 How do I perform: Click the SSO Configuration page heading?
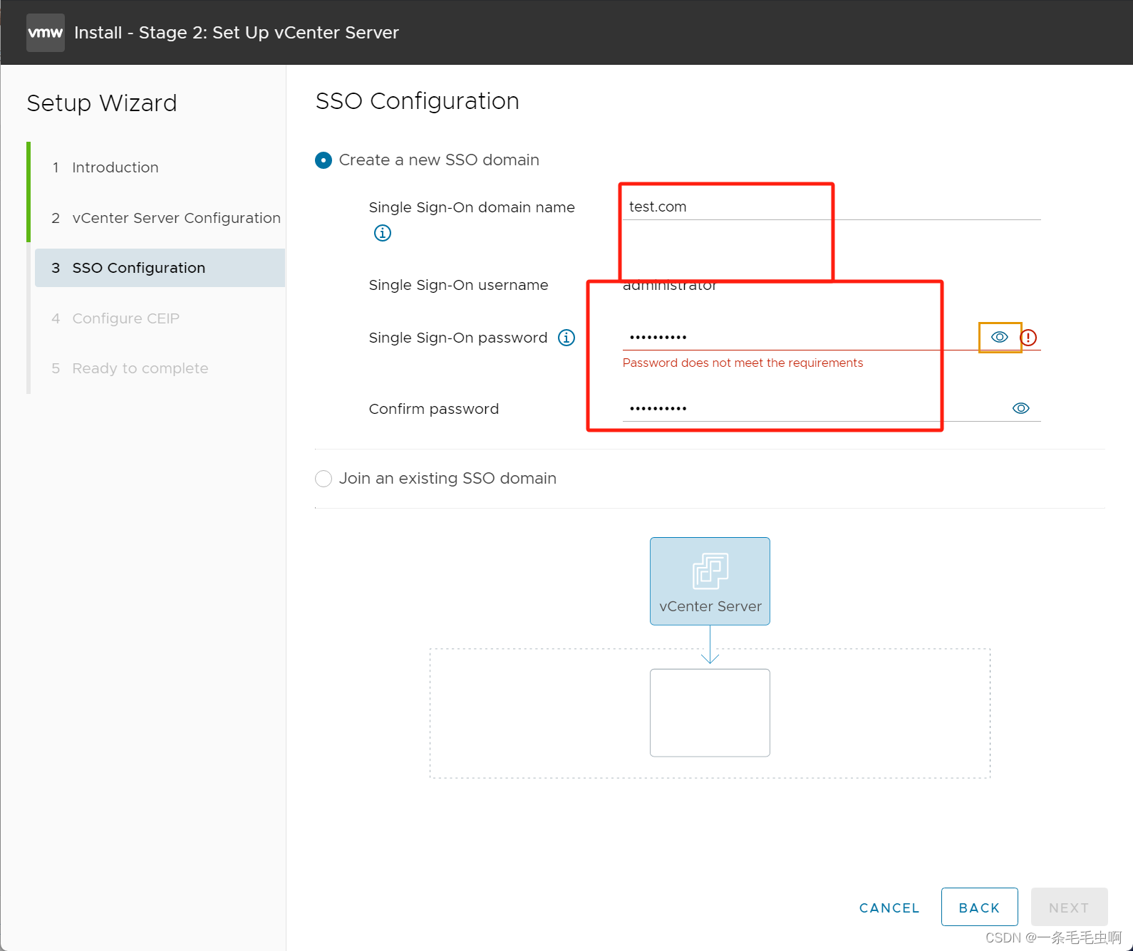[x=418, y=101]
